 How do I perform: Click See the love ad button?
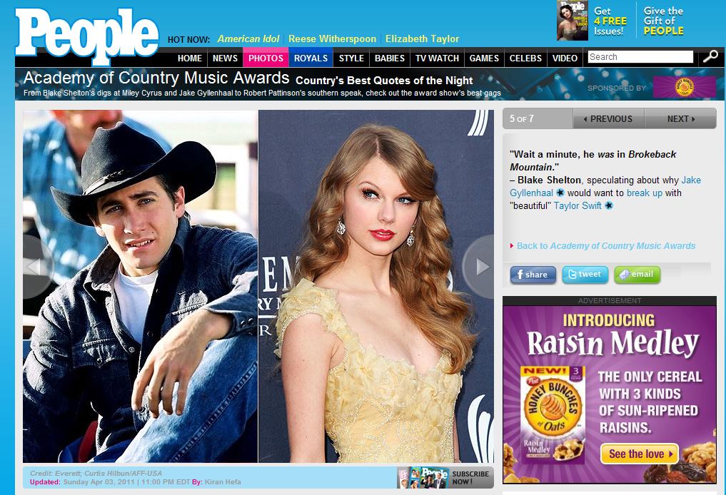640,454
